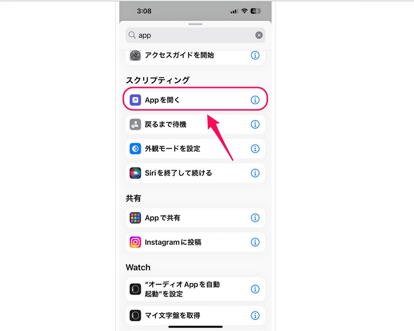Open info for Siriを終了して続ける
The image size is (414, 331).
(255, 173)
